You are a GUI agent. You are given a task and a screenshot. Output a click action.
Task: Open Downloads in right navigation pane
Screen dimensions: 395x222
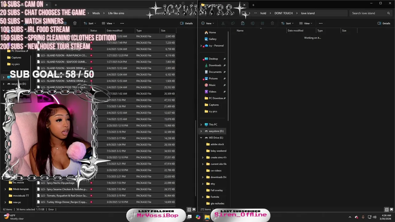tap(215, 65)
